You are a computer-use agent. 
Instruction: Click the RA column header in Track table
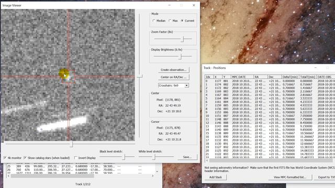261,77
